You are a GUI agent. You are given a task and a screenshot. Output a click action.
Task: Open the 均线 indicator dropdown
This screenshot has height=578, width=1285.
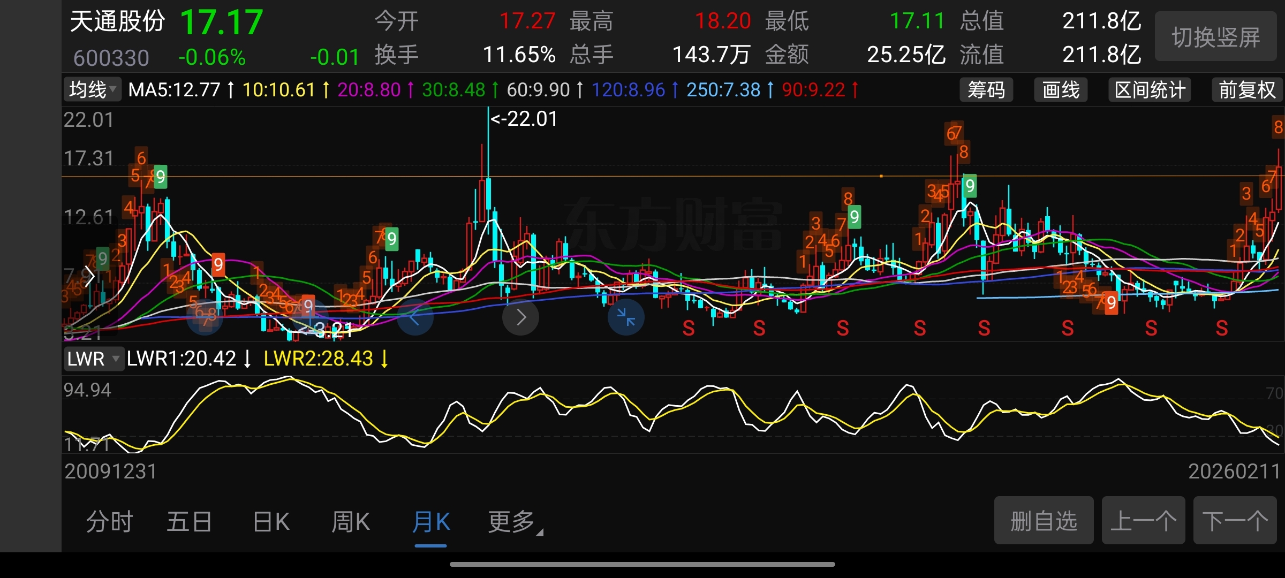(92, 89)
